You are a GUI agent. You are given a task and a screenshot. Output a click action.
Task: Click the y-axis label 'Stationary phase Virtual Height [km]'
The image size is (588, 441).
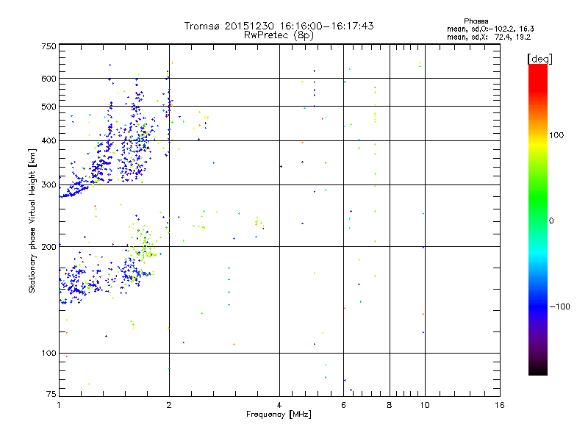pos(32,221)
